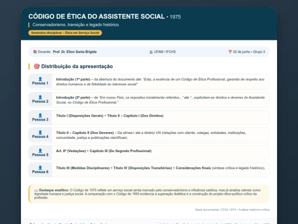
Task: Click the bold text Título III (Medidas Disciplinares)
Action: coord(83,168)
